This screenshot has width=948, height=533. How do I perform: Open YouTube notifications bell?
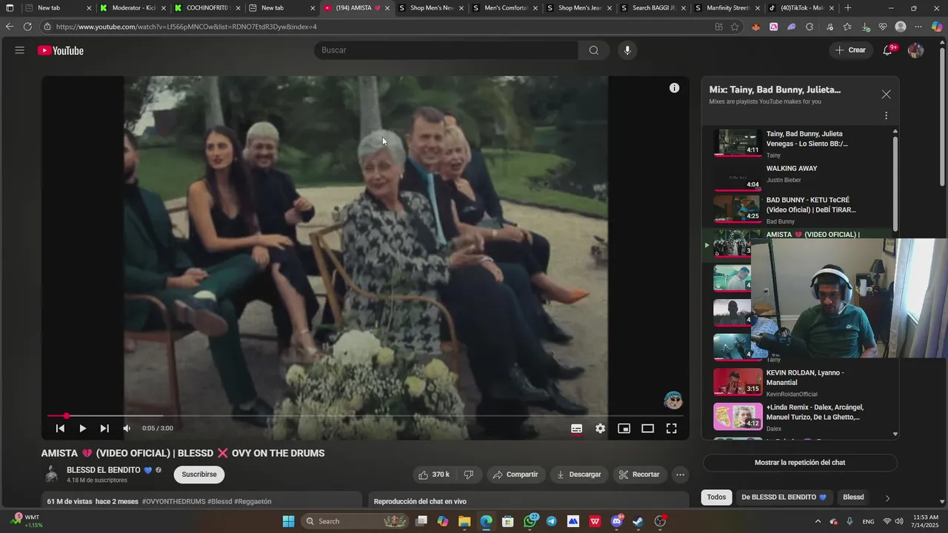click(x=887, y=50)
